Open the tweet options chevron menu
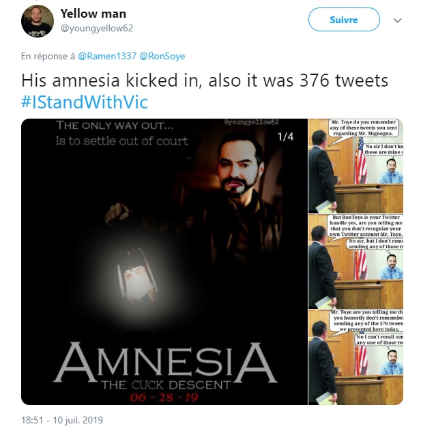 [397, 20]
